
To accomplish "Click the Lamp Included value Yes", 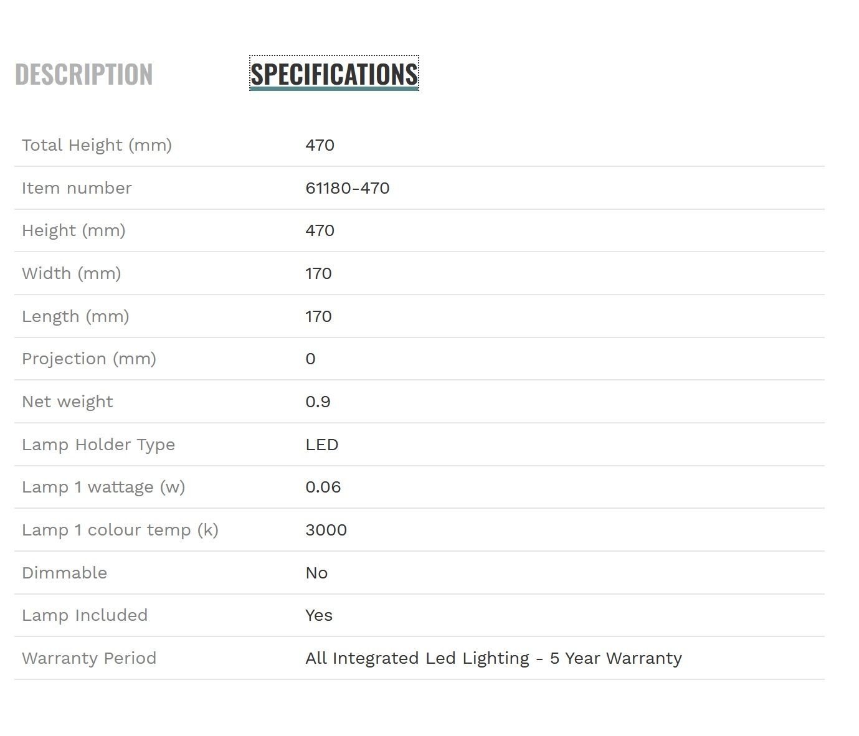I will 319,615.
